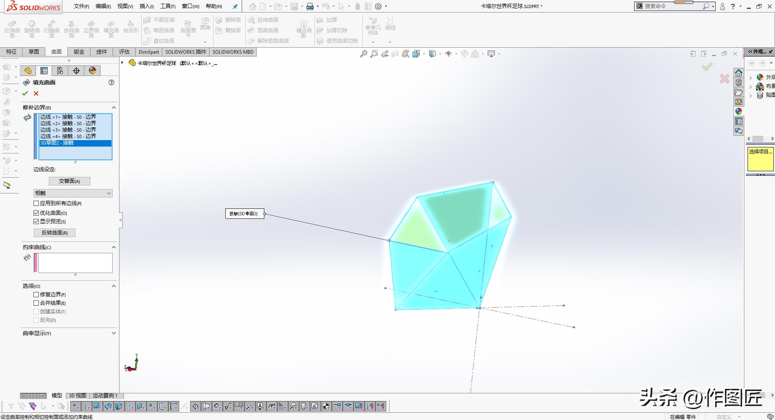775x420 pixels.
Task: Collapse the 修补边界 section
Action: click(x=113, y=107)
